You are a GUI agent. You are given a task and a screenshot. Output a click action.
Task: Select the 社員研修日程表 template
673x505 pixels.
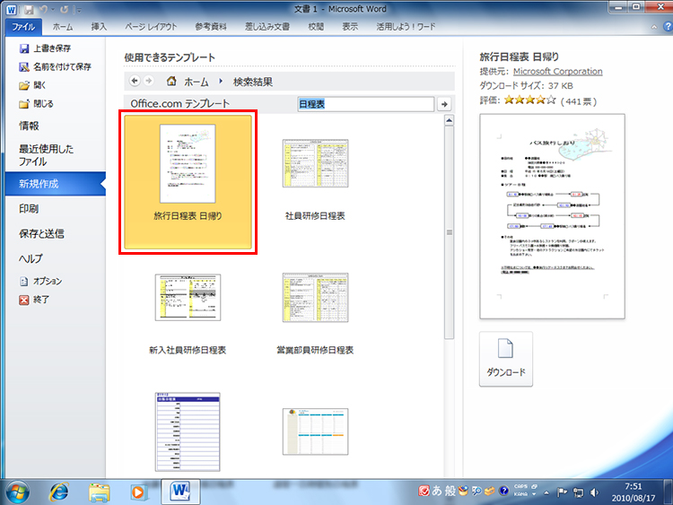[315, 179]
